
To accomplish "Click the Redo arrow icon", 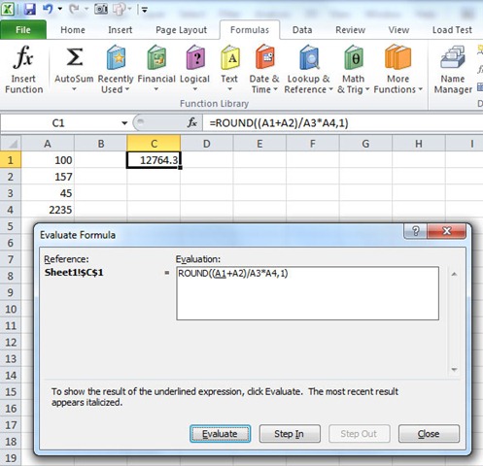I will 74,9.
